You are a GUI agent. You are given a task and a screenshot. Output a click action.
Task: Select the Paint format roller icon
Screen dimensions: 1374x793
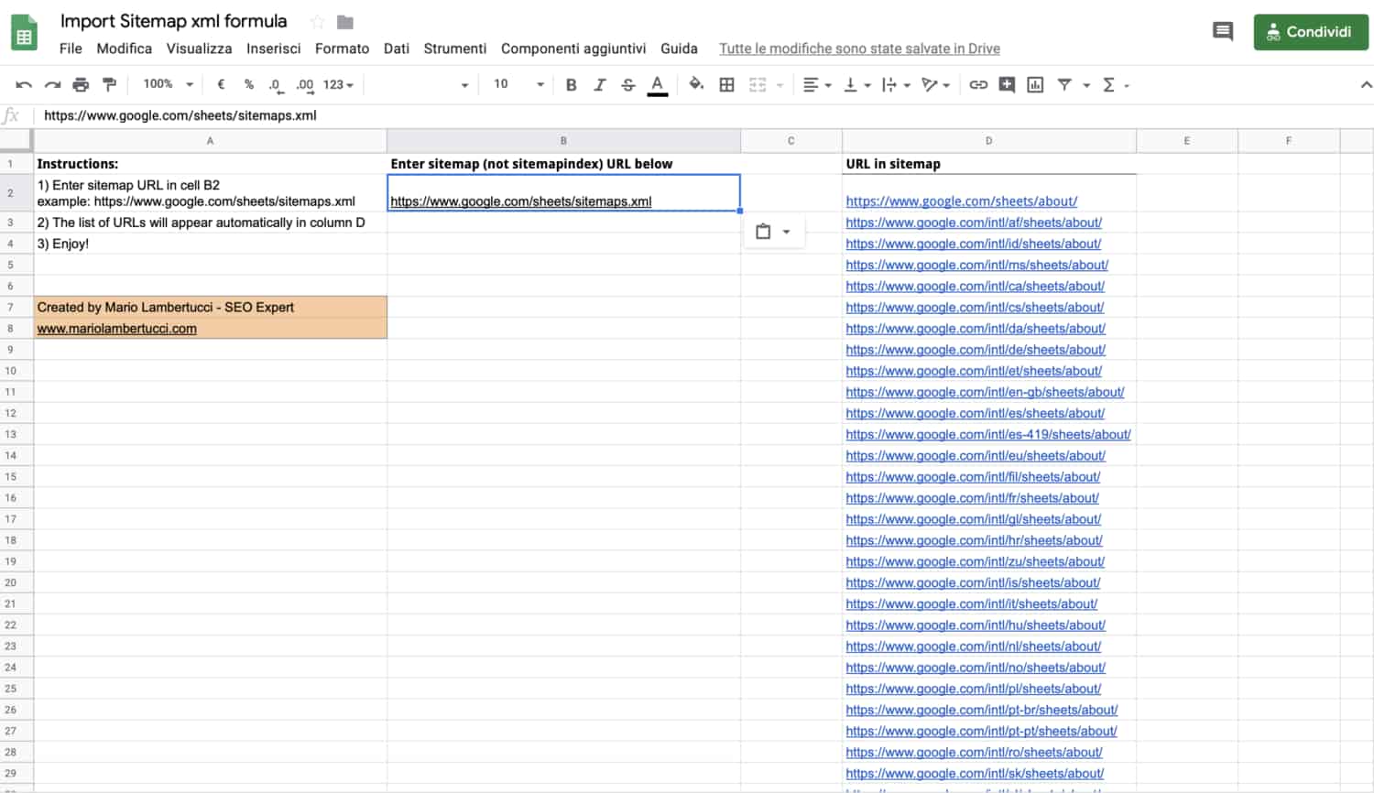click(x=109, y=84)
